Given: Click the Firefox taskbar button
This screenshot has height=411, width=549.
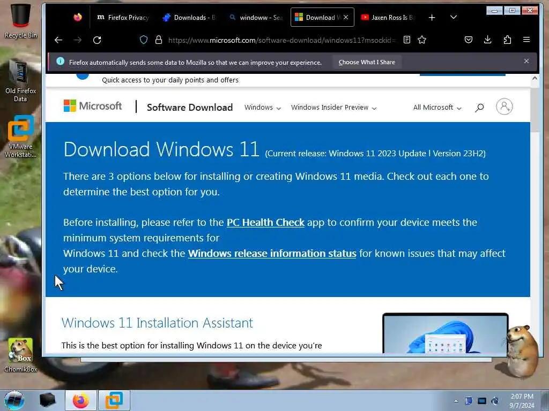Looking at the screenshot, I should point(81,400).
